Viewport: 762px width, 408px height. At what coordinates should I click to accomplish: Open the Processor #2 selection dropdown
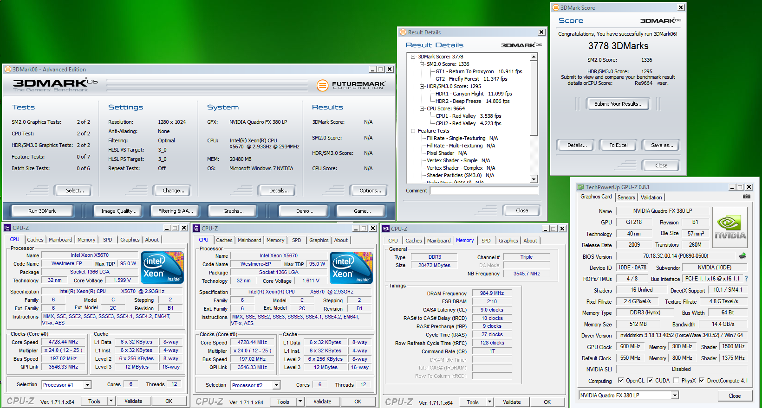pos(276,385)
